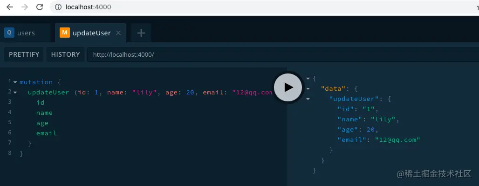Click the "id": "1" response line

[358, 109]
